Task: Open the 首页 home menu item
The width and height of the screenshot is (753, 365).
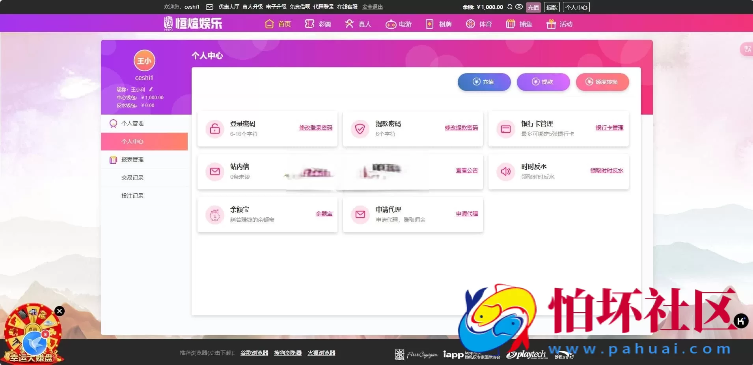Action: click(278, 24)
